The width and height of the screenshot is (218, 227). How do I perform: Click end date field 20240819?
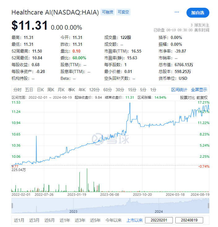[189, 220]
